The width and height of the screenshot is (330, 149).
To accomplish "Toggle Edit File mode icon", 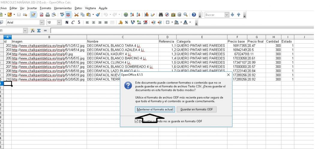I will click(x=33, y=15).
